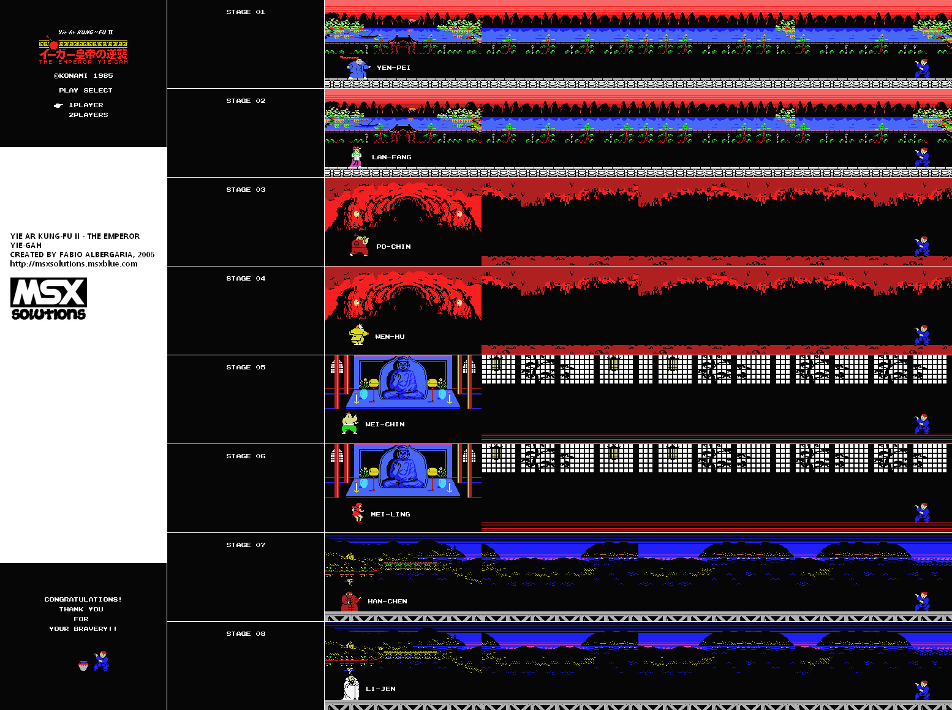
Task: Select the red Mei-Ling fighter sprite
Action: click(358, 513)
